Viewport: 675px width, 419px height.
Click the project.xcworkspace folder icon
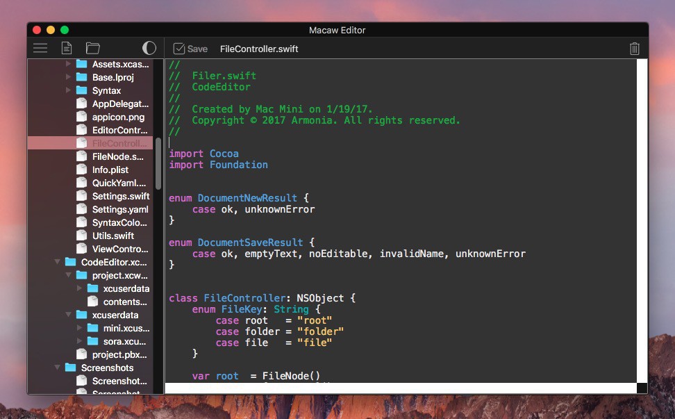point(81,275)
